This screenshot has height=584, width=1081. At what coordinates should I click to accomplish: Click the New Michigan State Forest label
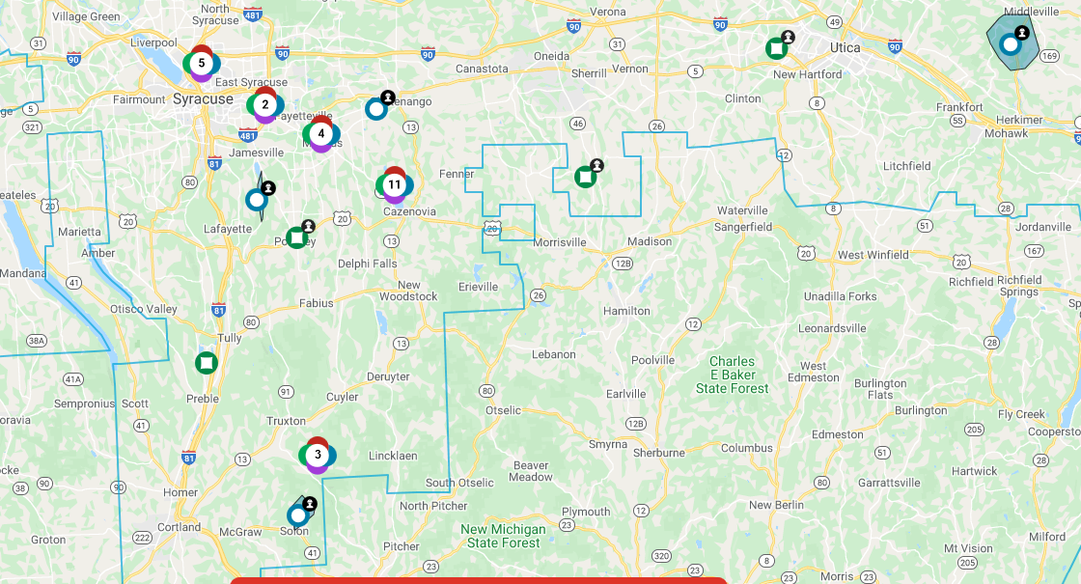click(x=502, y=536)
